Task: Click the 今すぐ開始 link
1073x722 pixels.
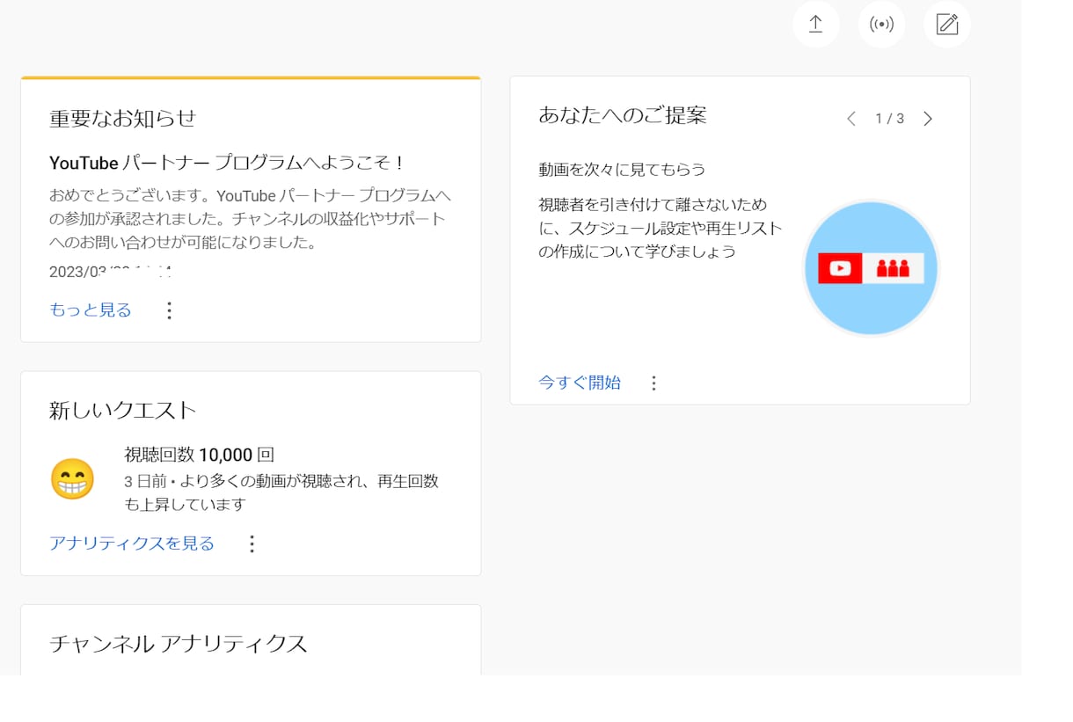Action: click(x=580, y=383)
